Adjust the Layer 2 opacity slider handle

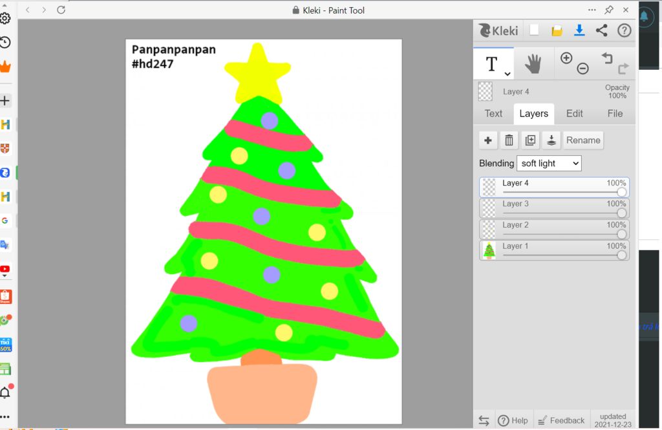click(x=621, y=235)
